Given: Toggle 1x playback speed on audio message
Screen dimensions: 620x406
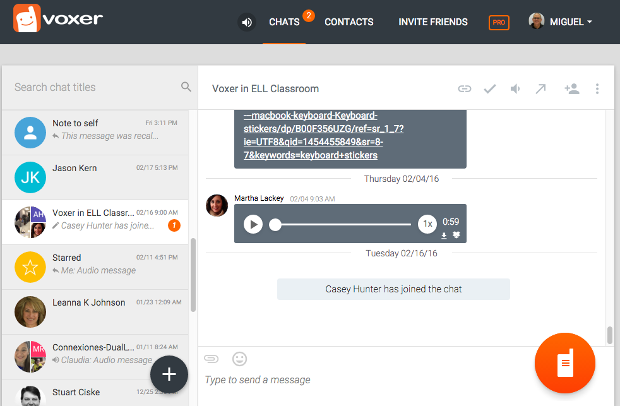Looking at the screenshot, I should point(427,224).
